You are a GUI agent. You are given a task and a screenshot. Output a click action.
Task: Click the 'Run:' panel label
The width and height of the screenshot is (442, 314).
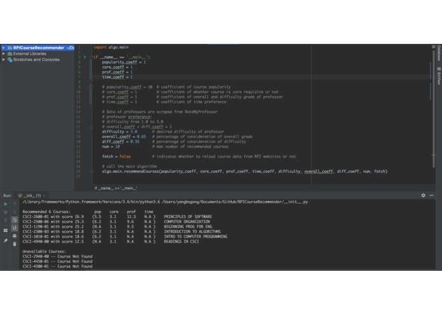(8, 195)
